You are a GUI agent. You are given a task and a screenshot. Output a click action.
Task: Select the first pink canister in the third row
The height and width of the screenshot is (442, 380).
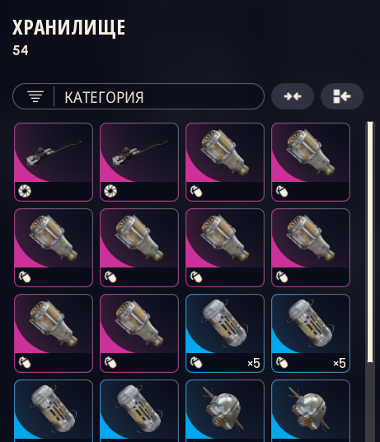pos(54,333)
